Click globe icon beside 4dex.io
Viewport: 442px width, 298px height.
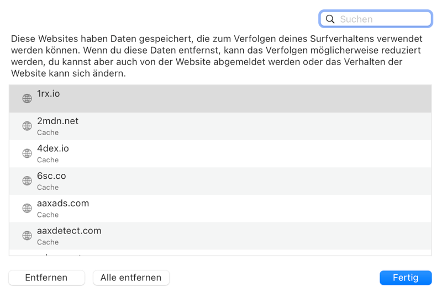click(27, 153)
